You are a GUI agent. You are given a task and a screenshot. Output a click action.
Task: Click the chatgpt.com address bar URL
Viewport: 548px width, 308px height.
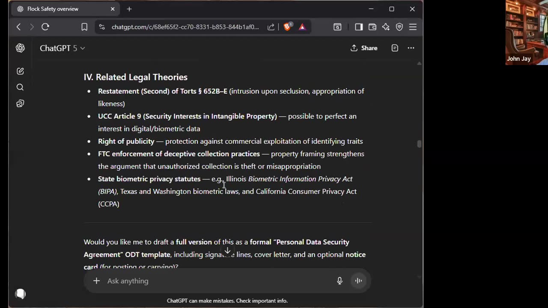pos(185,27)
